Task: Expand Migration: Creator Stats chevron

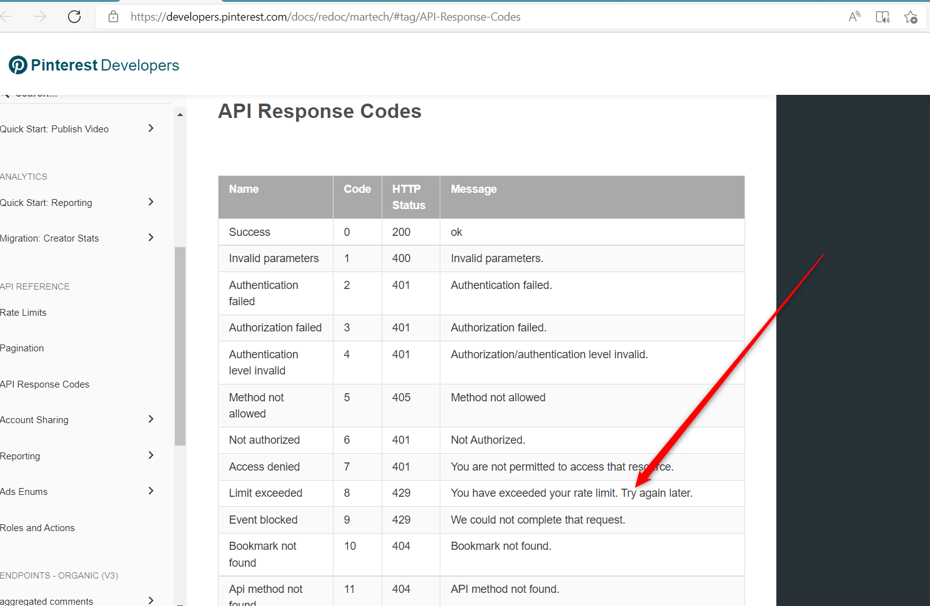Action: [151, 237]
